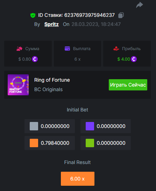156x191 pixels.
Task: Click the coin icon next to $ 0.80
Action: (x=35, y=59)
